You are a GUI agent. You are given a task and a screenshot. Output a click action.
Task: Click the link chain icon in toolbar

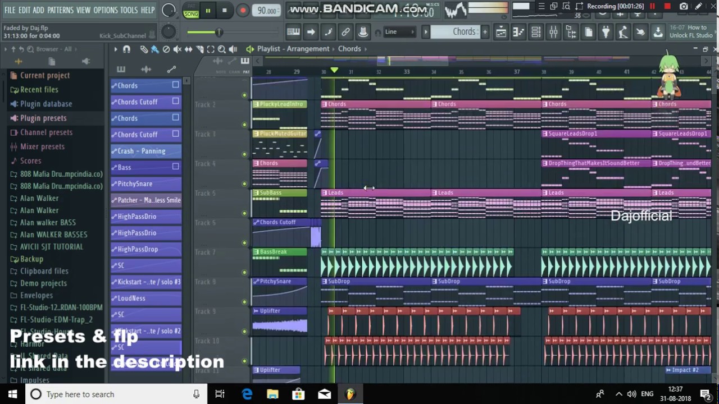click(x=345, y=32)
